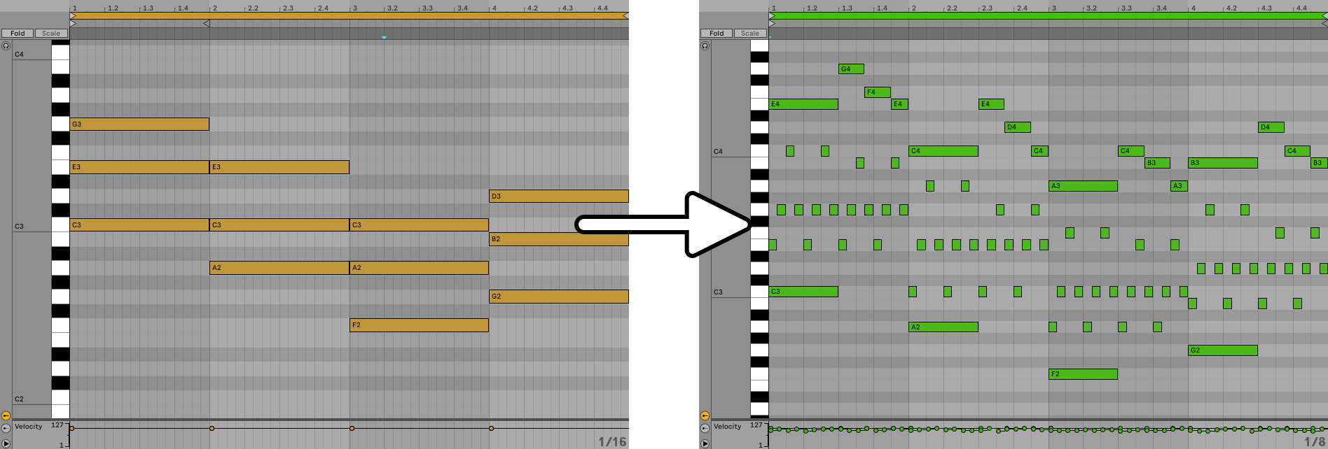Viewport: 1328px width, 449px height.
Task: Click the small blue insert marker in orange clip
Action: [384, 37]
